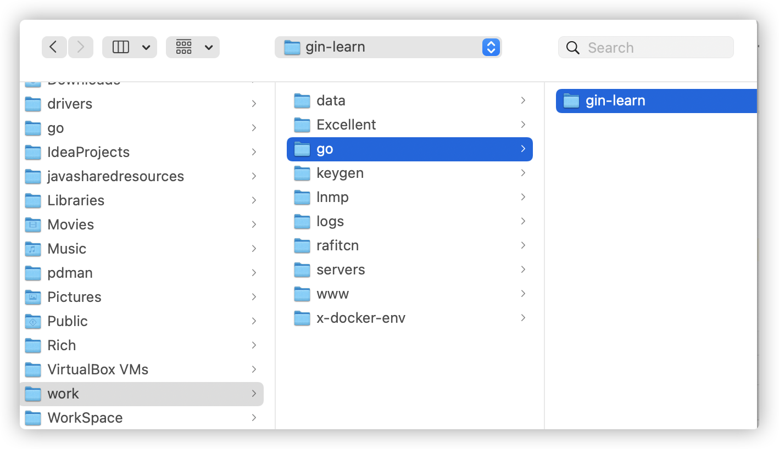Expand the IdeaProjects folder chevron
The height and width of the screenshot is (449, 779).
pyautogui.click(x=254, y=152)
